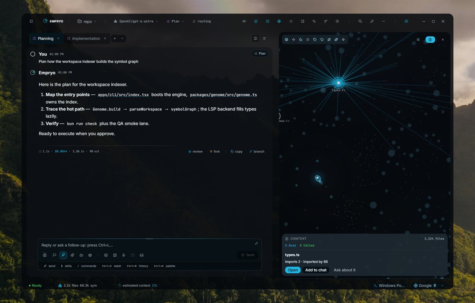
Task: Click the review action under the response
Action: [x=196, y=152]
